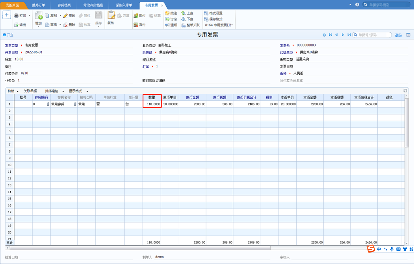Viewport: 414px width, 264px height.
Task: Click the 数量 cell showing 110.0000 in row 1
Action: [152, 104]
